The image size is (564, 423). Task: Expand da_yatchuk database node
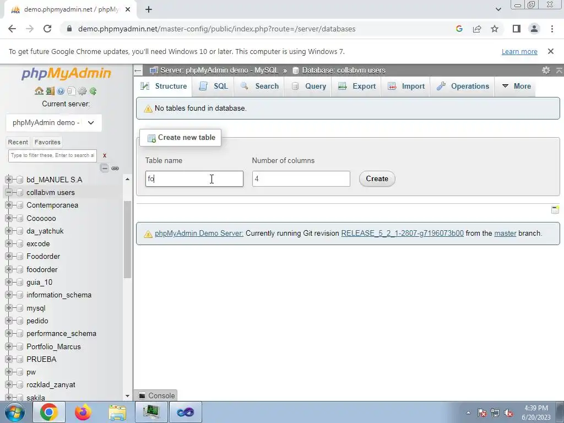tap(9, 231)
